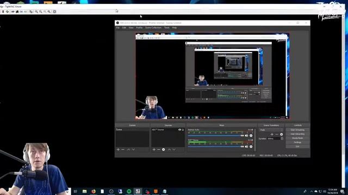
Task: Mute the Desktop Audio channel
Action: tap(246, 135)
